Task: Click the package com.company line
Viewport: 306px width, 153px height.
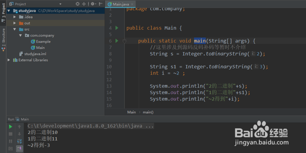Action: pyautogui.click(x=155, y=9)
